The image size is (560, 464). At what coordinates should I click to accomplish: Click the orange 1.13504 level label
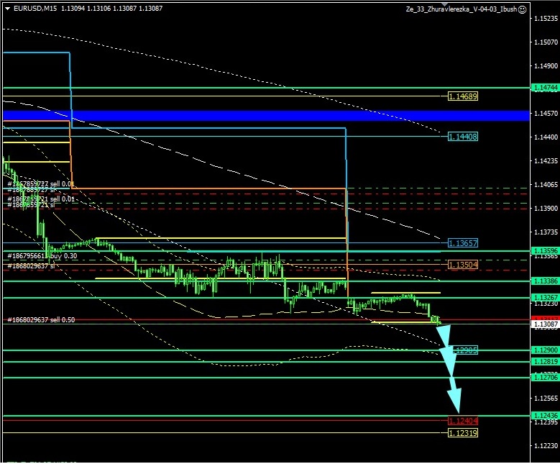point(462,265)
